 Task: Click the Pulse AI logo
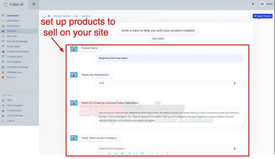tap(13, 4)
